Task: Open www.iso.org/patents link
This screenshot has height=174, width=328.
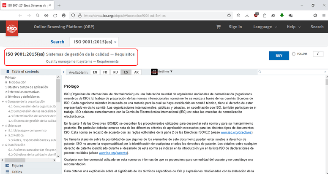Action: point(113,153)
